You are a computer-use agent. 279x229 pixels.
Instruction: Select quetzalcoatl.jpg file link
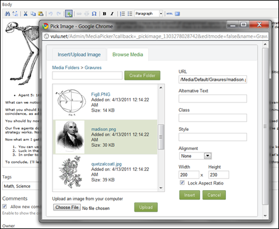coord(106,164)
